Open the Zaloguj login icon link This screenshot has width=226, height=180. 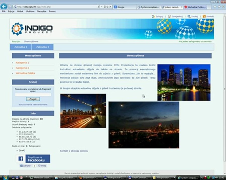(x=153, y=16)
